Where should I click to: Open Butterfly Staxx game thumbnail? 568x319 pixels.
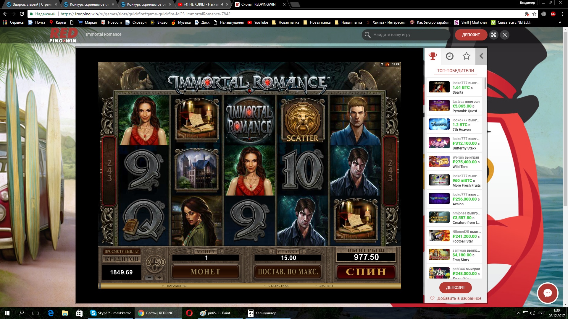click(439, 143)
